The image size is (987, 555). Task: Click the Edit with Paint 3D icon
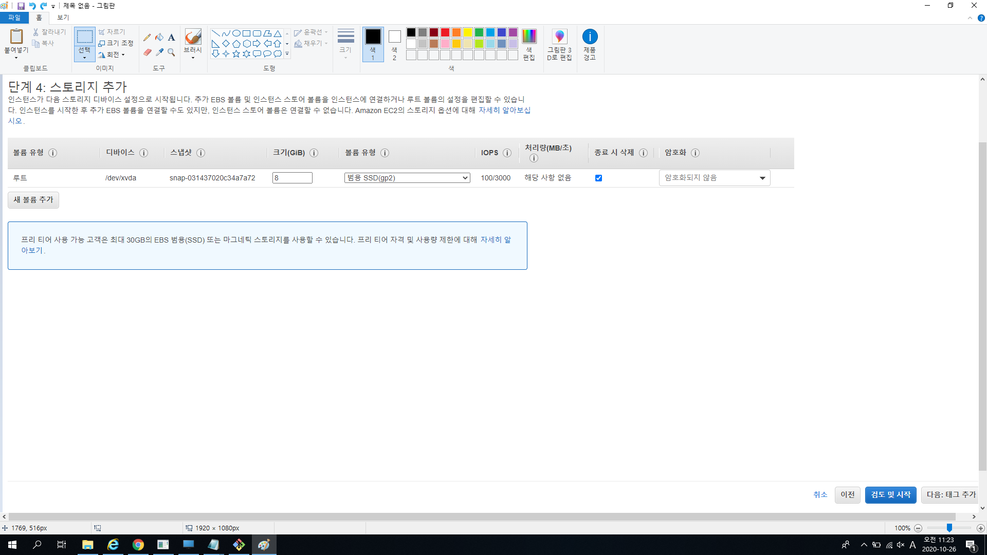coord(559,36)
